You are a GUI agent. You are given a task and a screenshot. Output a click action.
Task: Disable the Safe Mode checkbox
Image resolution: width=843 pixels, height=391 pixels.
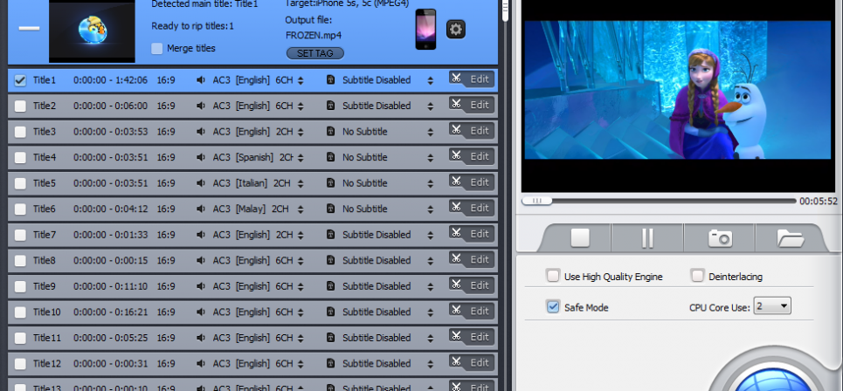(x=553, y=306)
